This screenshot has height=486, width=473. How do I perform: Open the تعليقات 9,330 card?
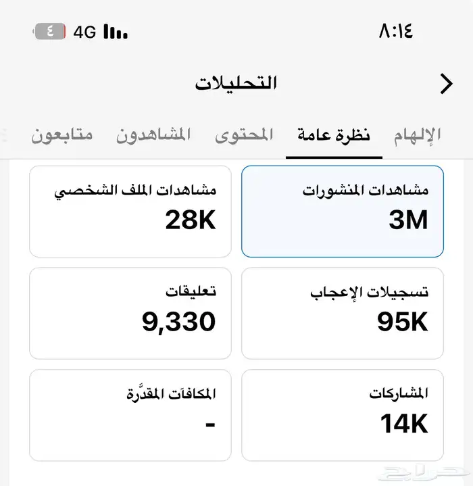(130, 313)
